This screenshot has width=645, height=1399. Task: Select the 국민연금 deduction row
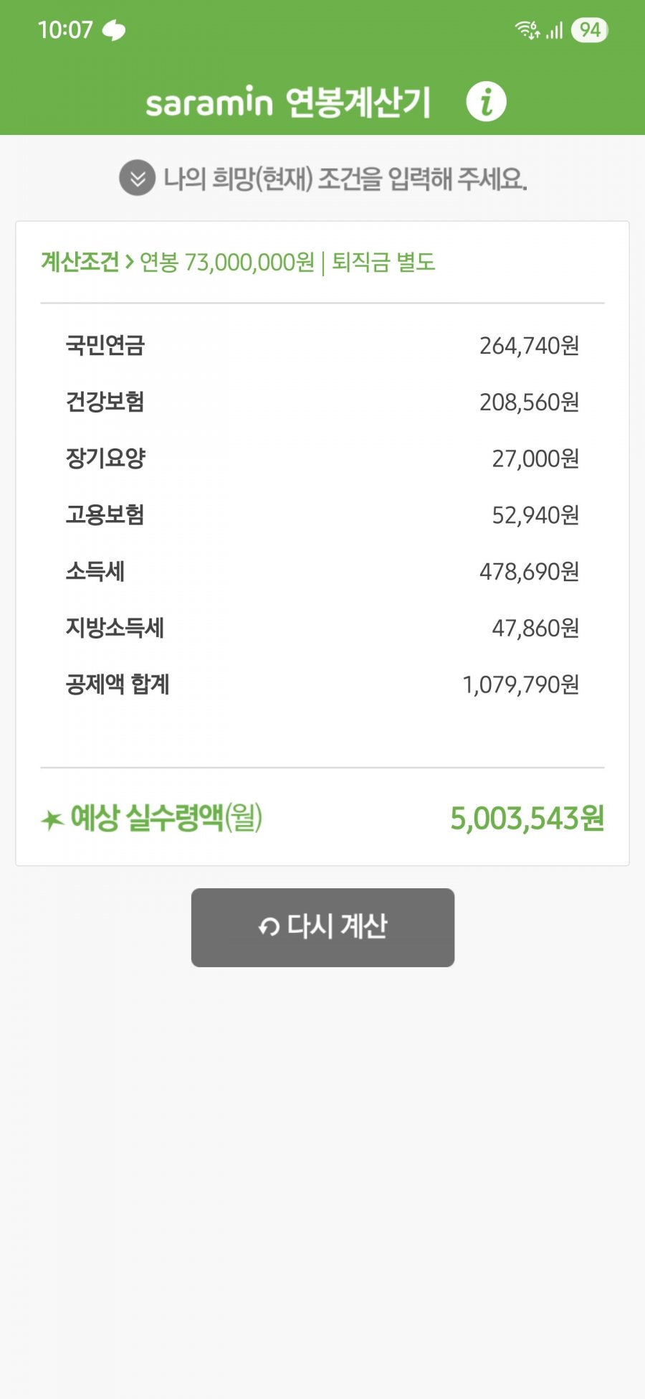point(322,346)
